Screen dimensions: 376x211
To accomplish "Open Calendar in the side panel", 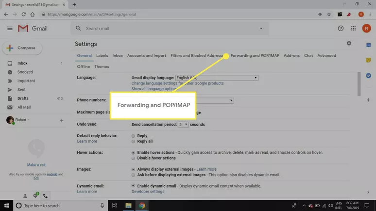I will (x=369, y=45).
